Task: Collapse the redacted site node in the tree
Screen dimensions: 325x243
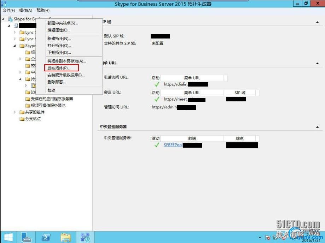Action: coord(9,26)
